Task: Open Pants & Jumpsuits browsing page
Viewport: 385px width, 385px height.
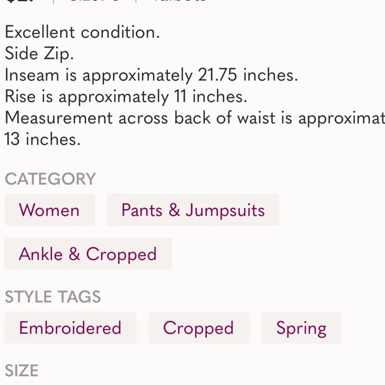Action: pos(193,210)
